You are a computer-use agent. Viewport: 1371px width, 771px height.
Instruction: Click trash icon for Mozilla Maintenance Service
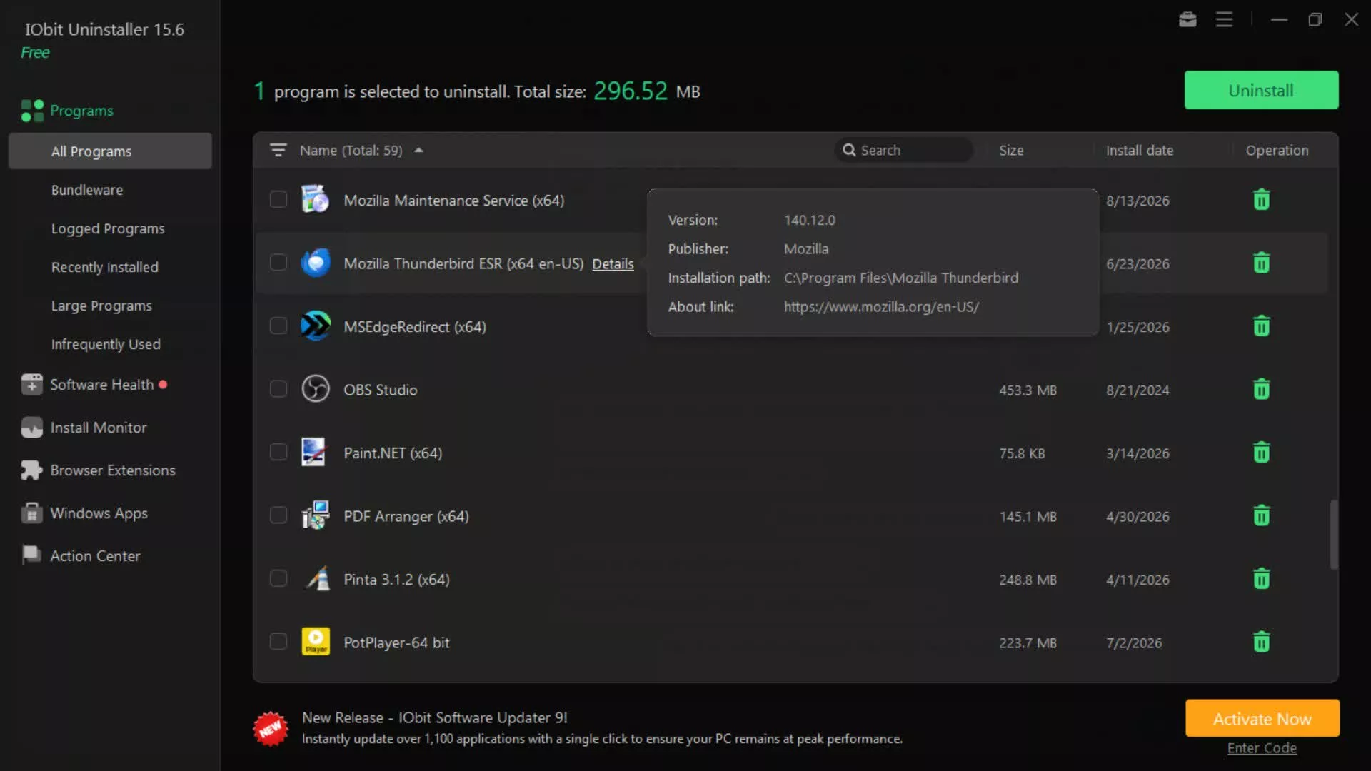click(1262, 200)
